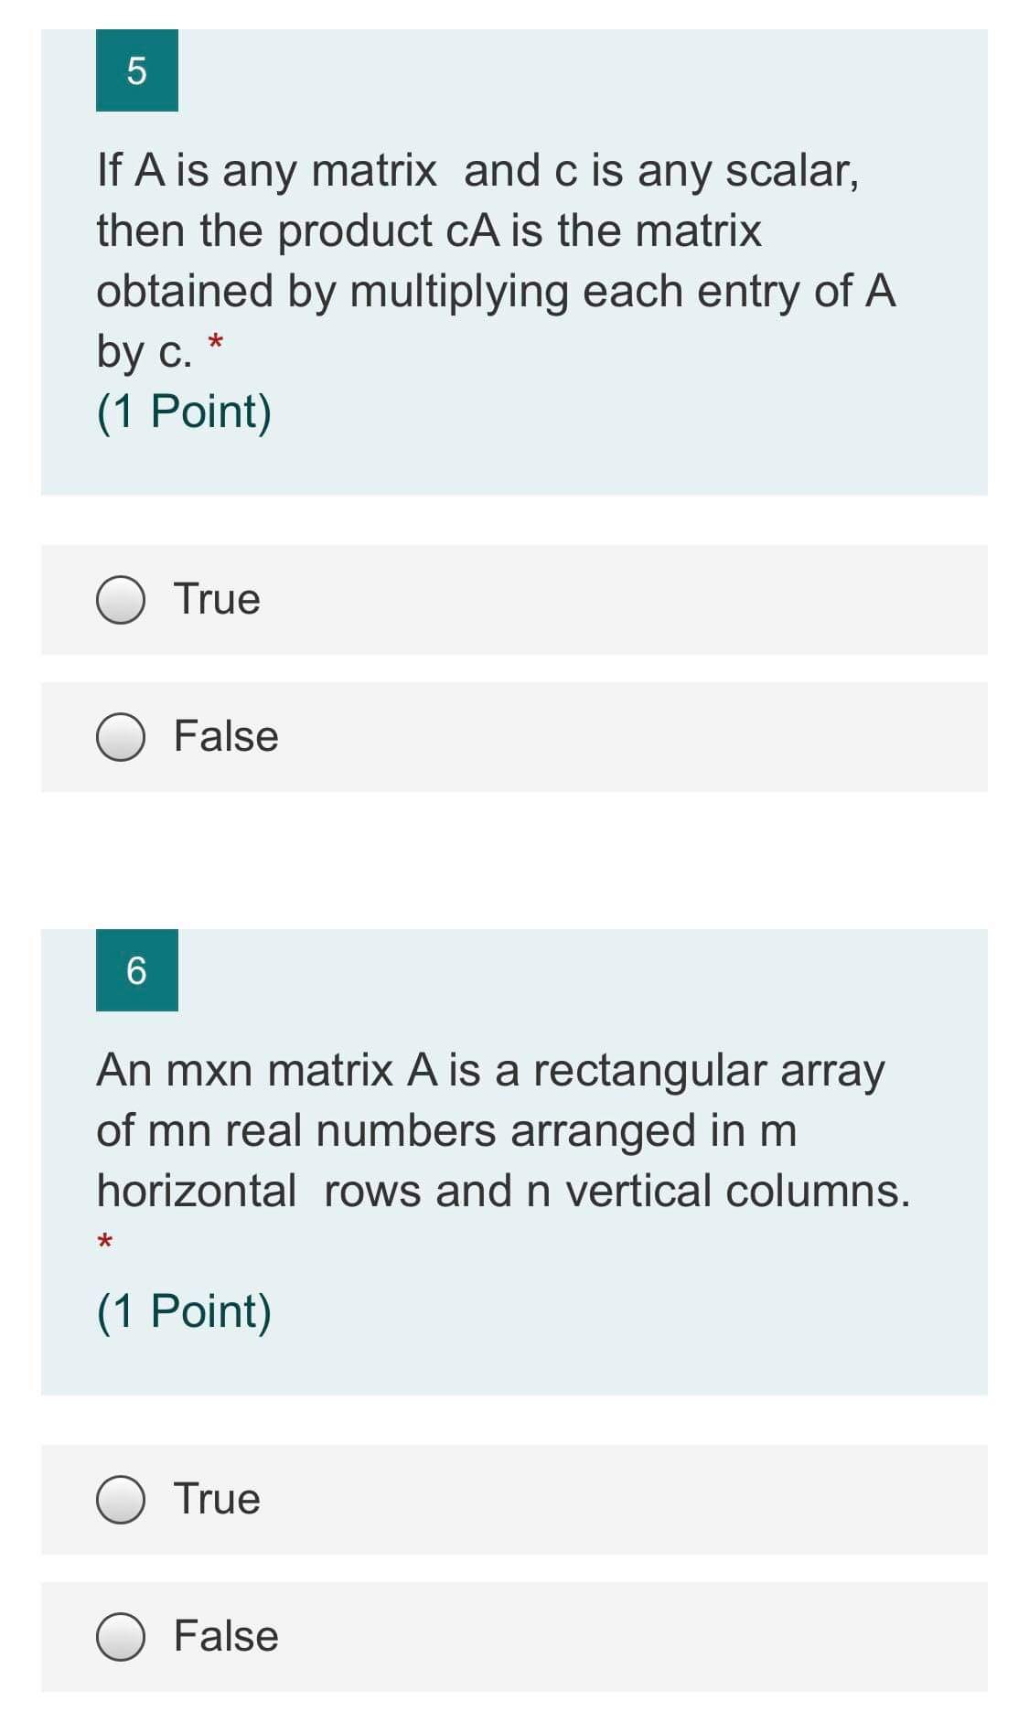
Task: Click question 6's header panel
Action: [x=512, y=1161]
